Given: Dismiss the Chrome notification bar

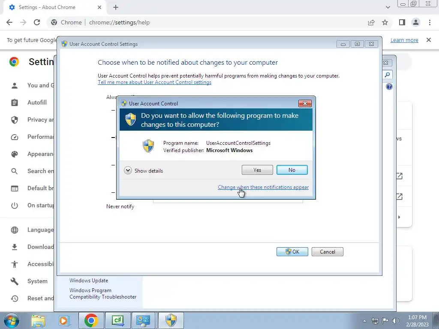Looking at the screenshot, I should click(429, 40).
